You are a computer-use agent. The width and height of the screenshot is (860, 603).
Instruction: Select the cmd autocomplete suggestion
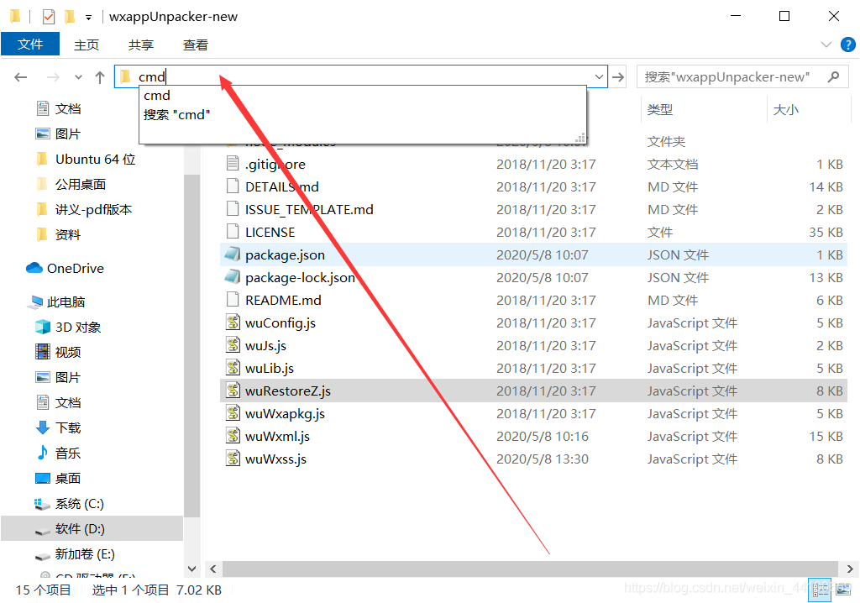point(157,96)
